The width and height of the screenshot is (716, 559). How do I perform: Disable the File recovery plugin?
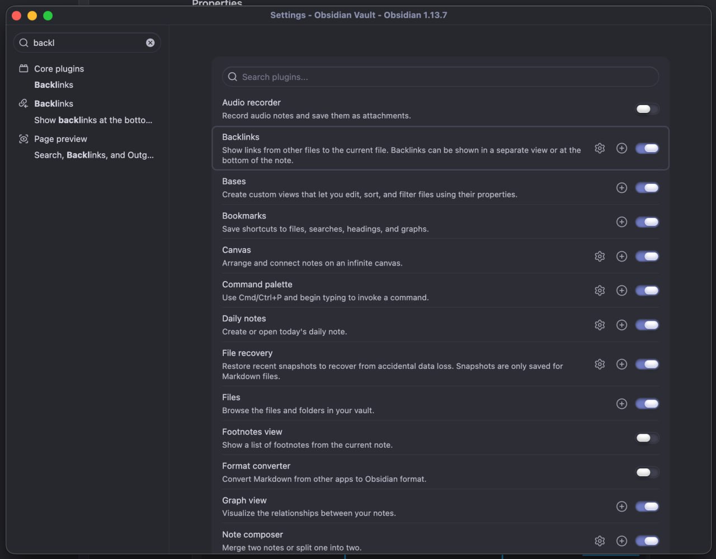click(647, 364)
